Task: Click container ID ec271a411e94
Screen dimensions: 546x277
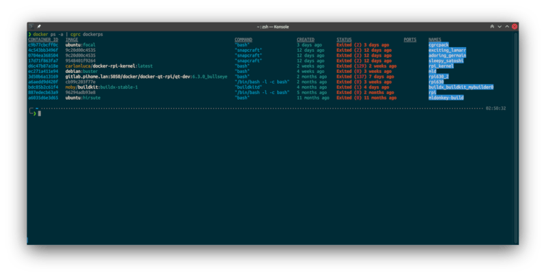Action: coord(43,72)
